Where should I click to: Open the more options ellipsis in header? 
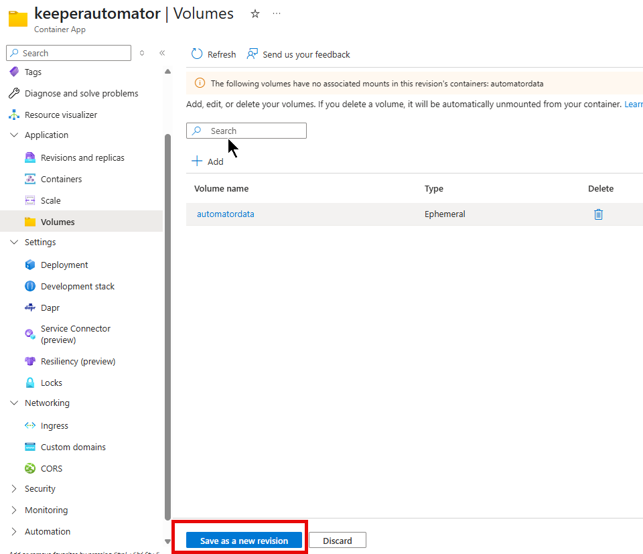tap(277, 14)
